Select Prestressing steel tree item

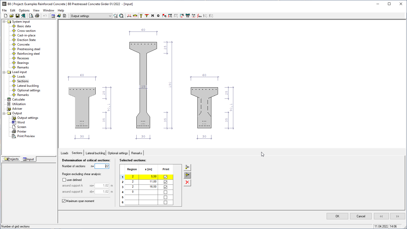[x=29, y=49]
